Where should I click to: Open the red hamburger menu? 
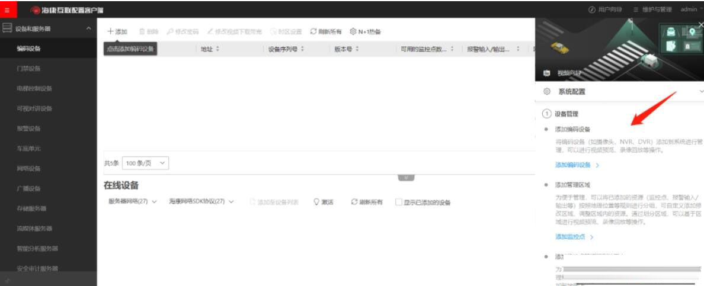pos(7,9)
